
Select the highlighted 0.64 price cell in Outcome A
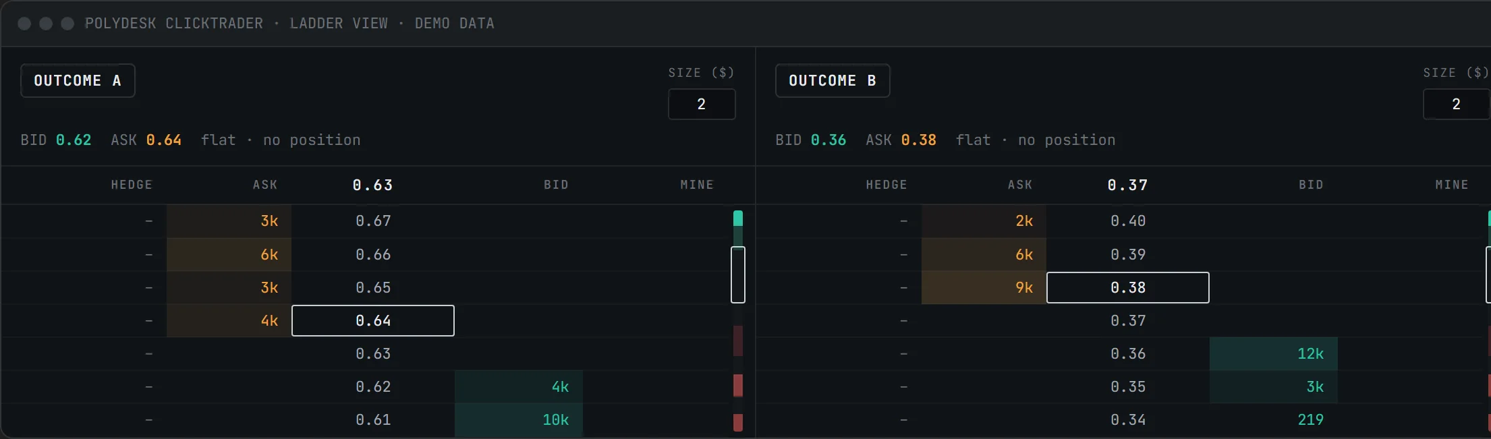pyautogui.click(x=373, y=320)
